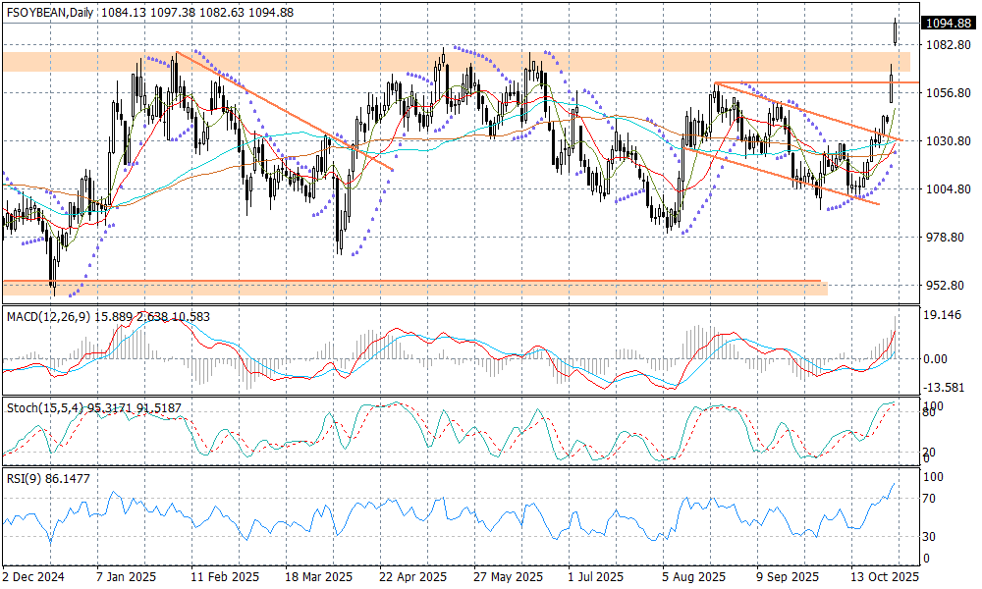This screenshot has width=982, height=589.
Task: Select the 1 Jul 2025 date label
Action: 596,577
